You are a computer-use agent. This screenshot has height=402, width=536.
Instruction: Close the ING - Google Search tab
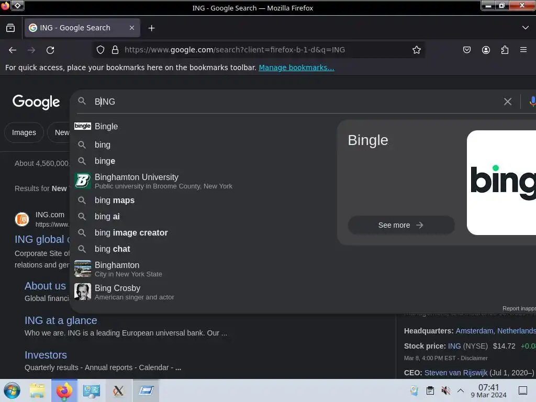132,28
